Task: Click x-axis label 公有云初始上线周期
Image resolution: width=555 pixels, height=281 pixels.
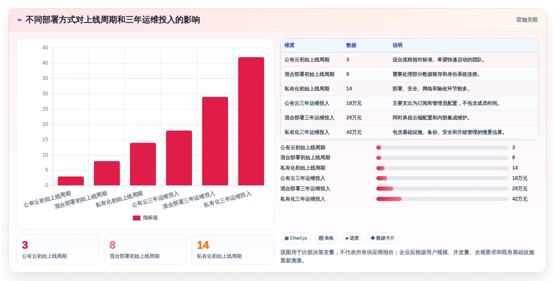Action: coord(47,199)
